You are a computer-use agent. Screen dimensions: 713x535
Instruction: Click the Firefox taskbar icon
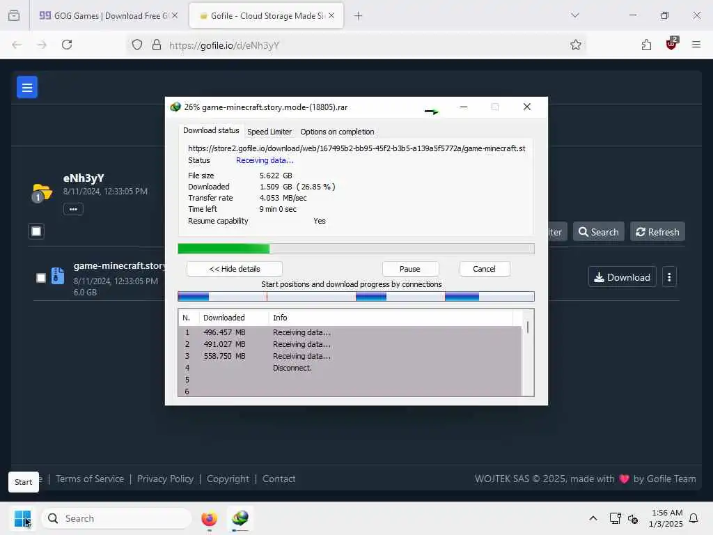pyautogui.click(x=209, y=518)
